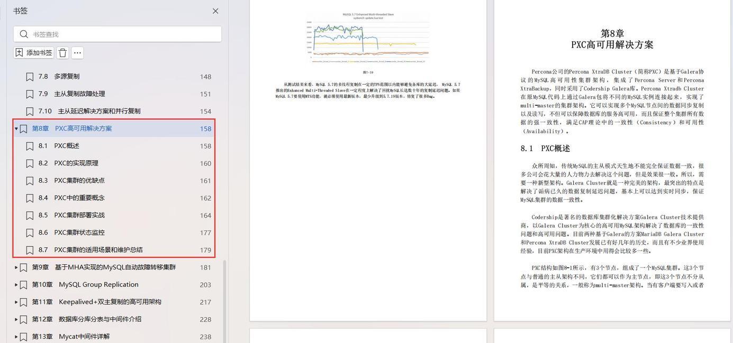The height and width of the screenshot is (343, 733).
Task: Click bookmark icon beside 第9章
Action: pyautogui.click(x=23, y=268)
